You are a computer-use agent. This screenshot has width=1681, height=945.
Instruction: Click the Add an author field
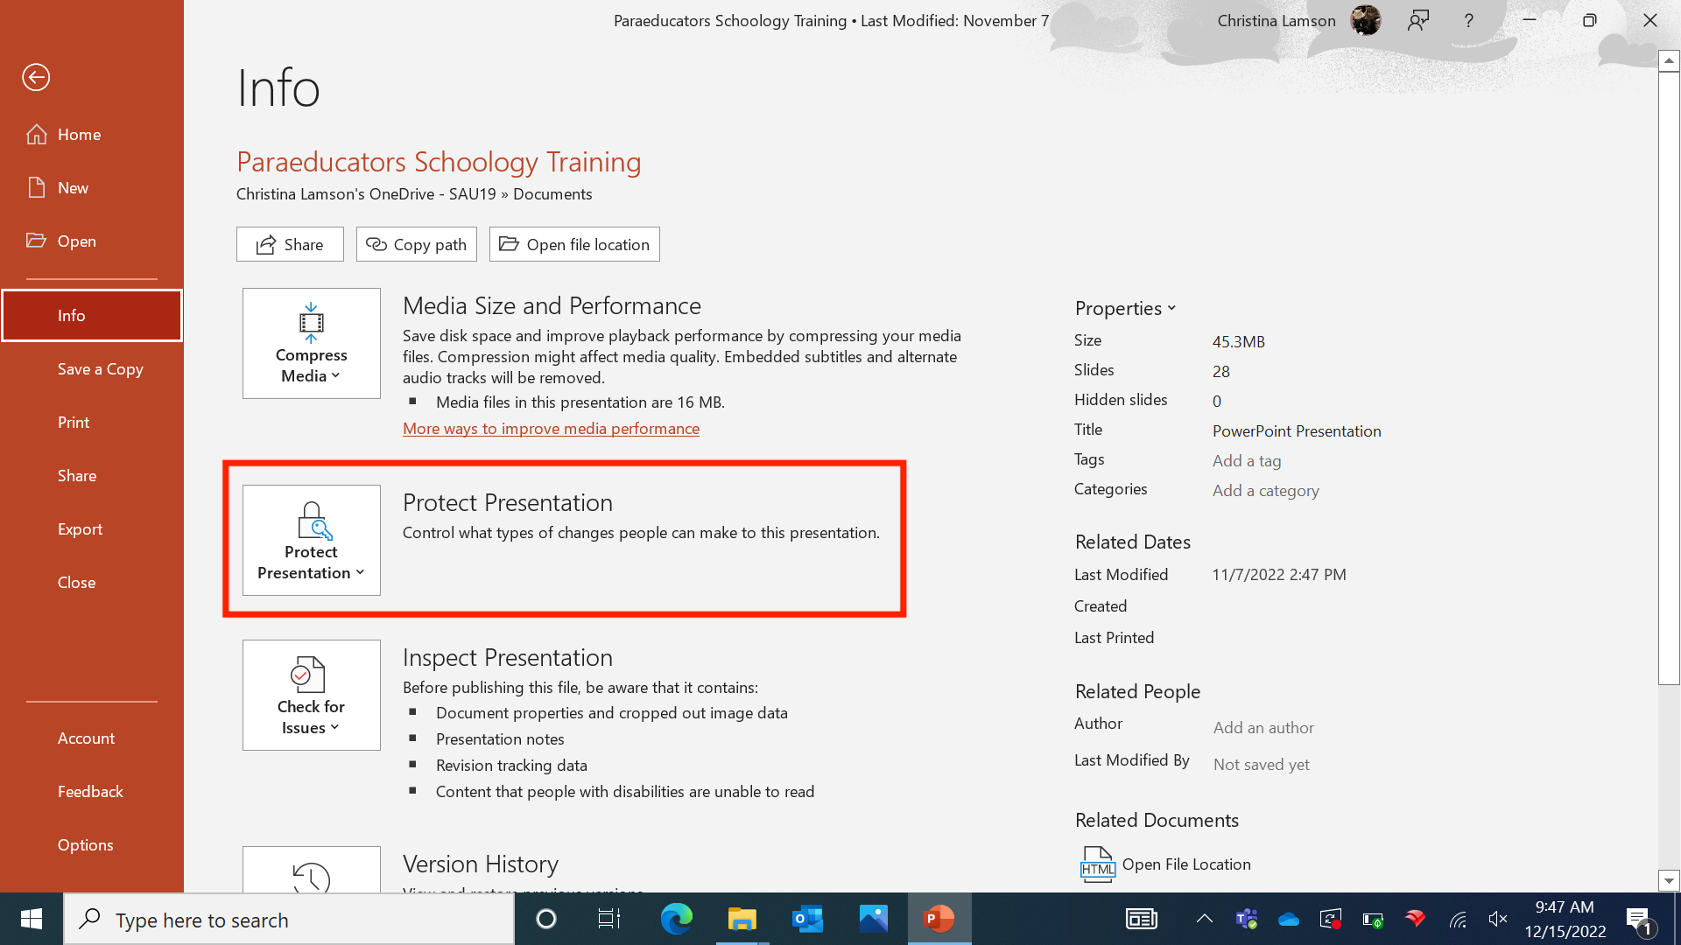pos(1263,728)
